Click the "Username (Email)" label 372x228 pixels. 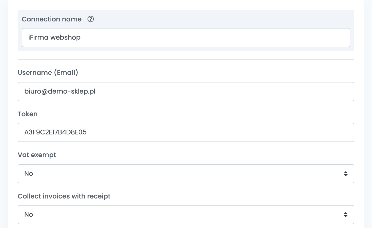(x=48, y=73)
